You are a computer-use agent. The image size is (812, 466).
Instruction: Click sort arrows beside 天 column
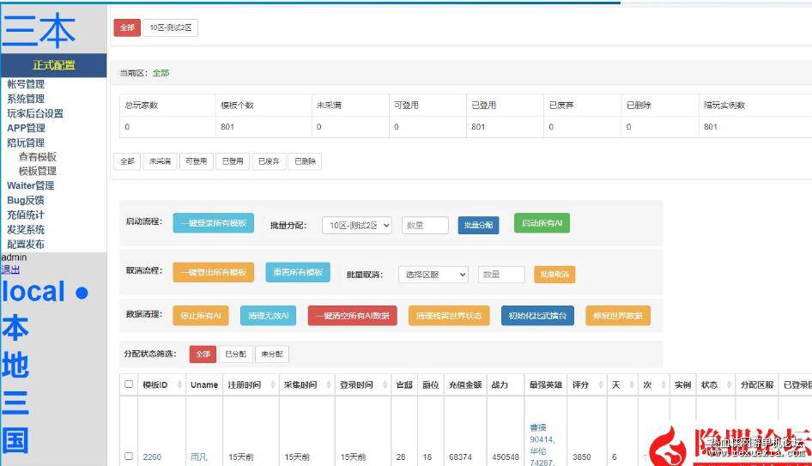tap(632, 384)
